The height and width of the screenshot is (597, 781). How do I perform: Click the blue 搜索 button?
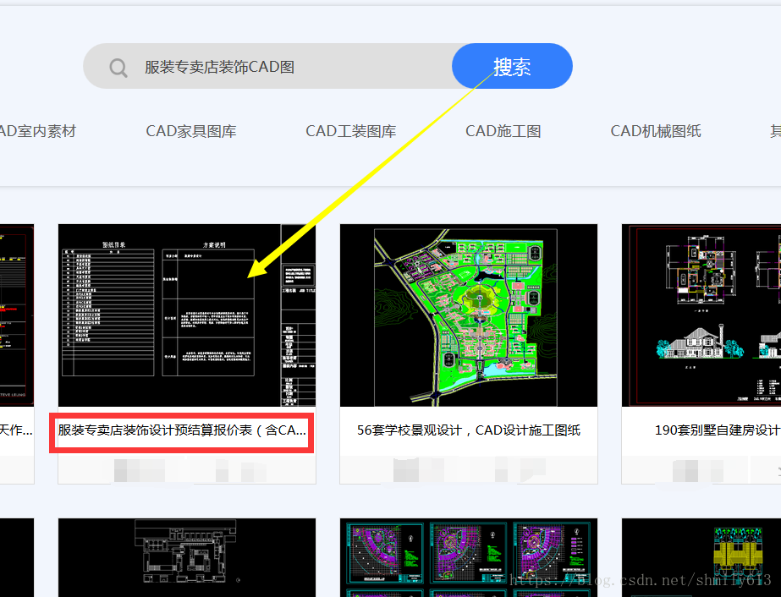tap(512, 66)
